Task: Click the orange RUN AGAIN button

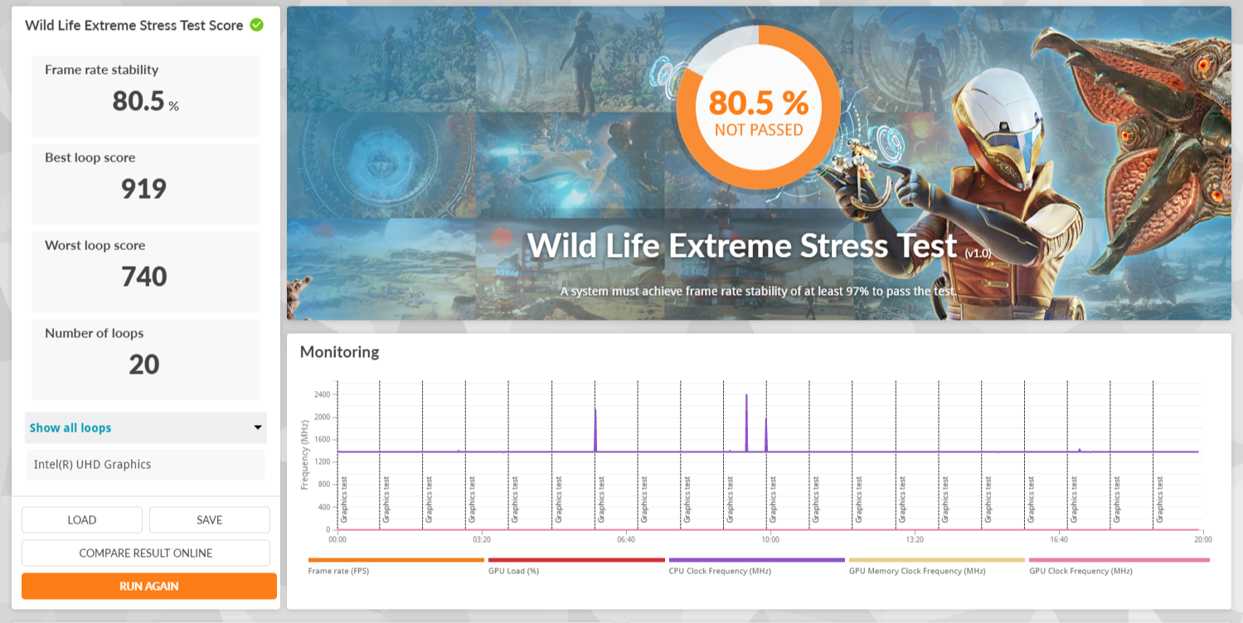Action: coord(149,586)
